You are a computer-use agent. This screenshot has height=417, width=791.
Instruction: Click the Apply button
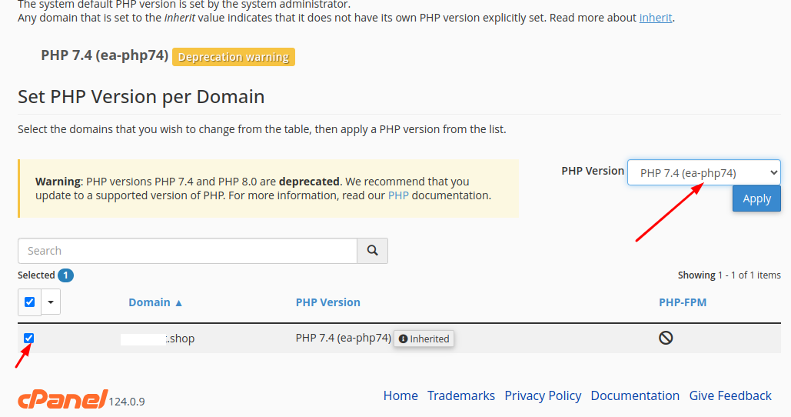click(x=756, y=199)
